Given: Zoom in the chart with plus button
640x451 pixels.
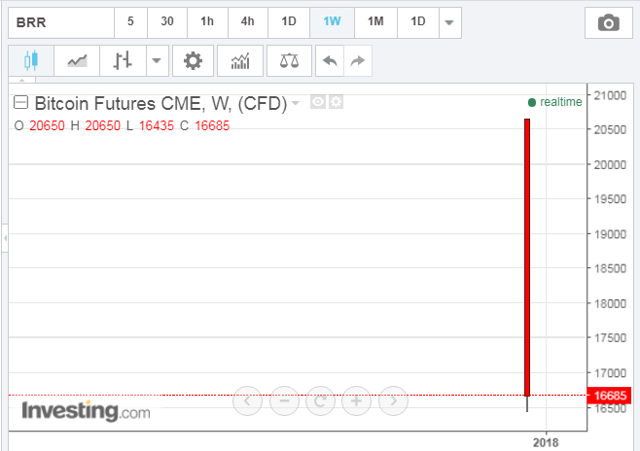Looking at the screenshot, I should tap(356, 399).
